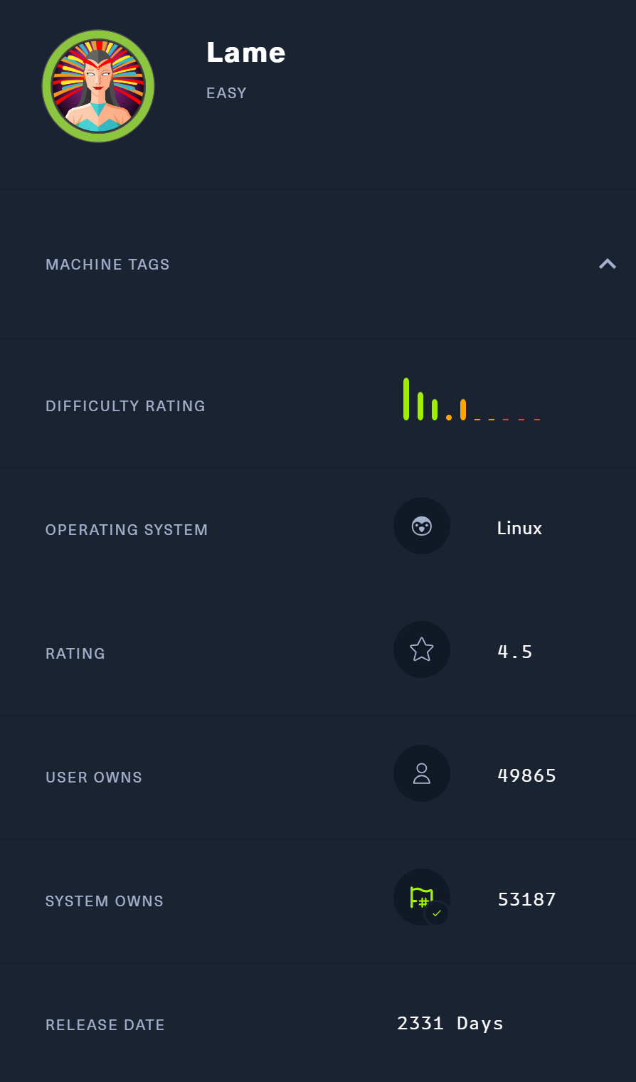Collapse the MACHINE TAGS section
This screenshot has height=1082, width=636.
[608, 264]
